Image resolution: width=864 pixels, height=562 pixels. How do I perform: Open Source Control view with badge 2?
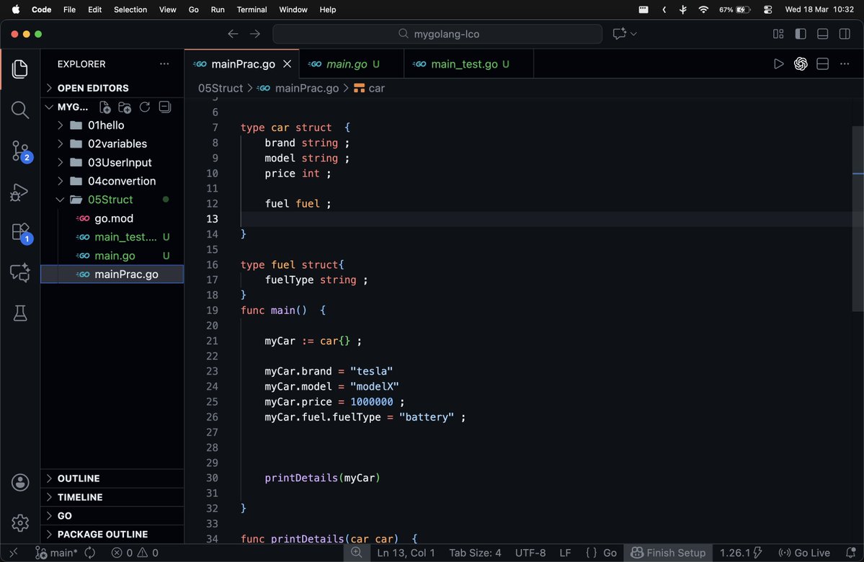[x=21, y=151]
